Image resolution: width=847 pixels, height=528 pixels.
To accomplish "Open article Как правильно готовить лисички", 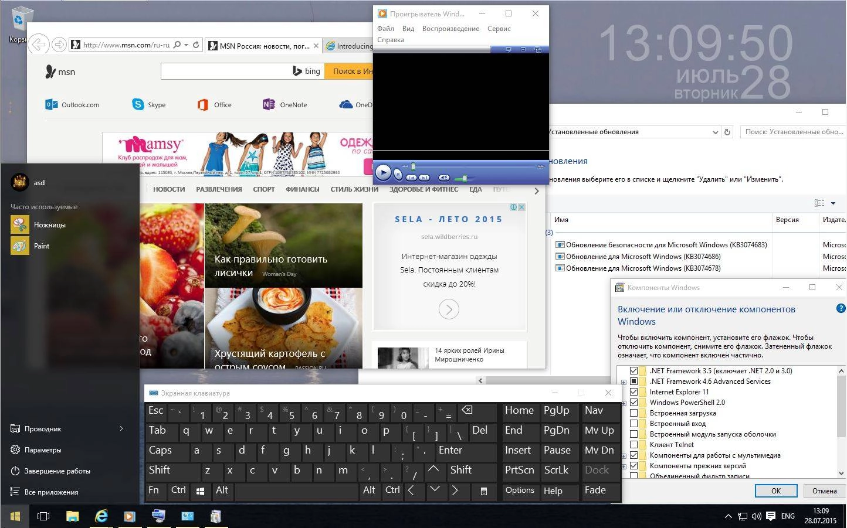I will 270,265.
